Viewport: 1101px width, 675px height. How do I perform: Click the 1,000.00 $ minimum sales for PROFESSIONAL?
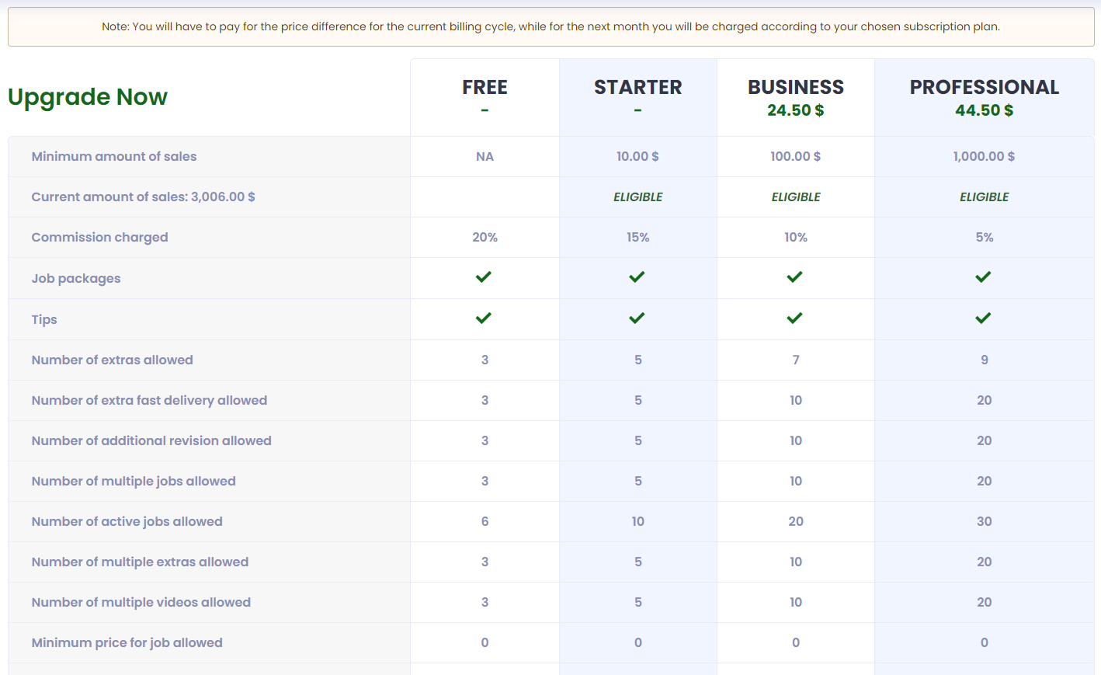click(x=985, y=157)
